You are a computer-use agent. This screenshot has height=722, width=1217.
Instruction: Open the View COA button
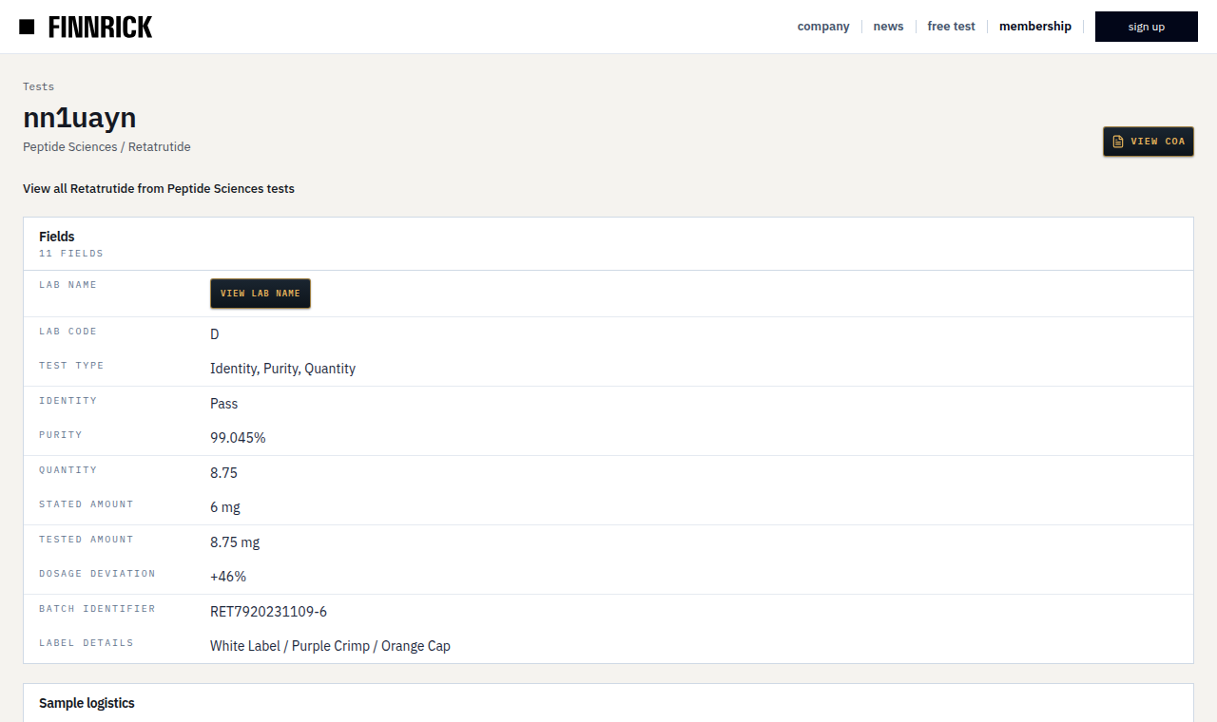[x=1149, y=142]
